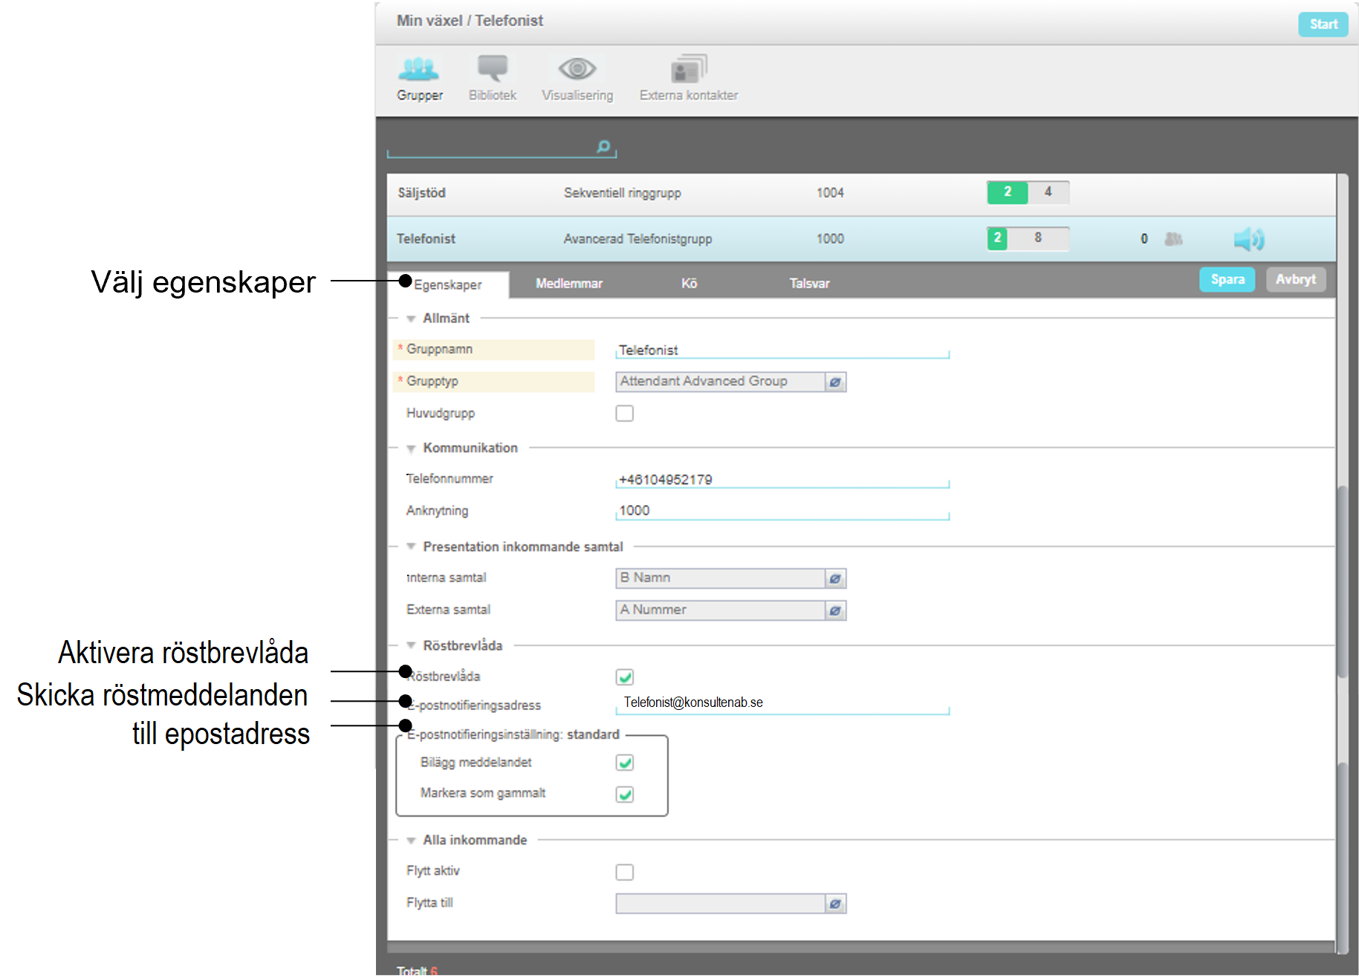Click the search magnifier icon

coord(604,146)
